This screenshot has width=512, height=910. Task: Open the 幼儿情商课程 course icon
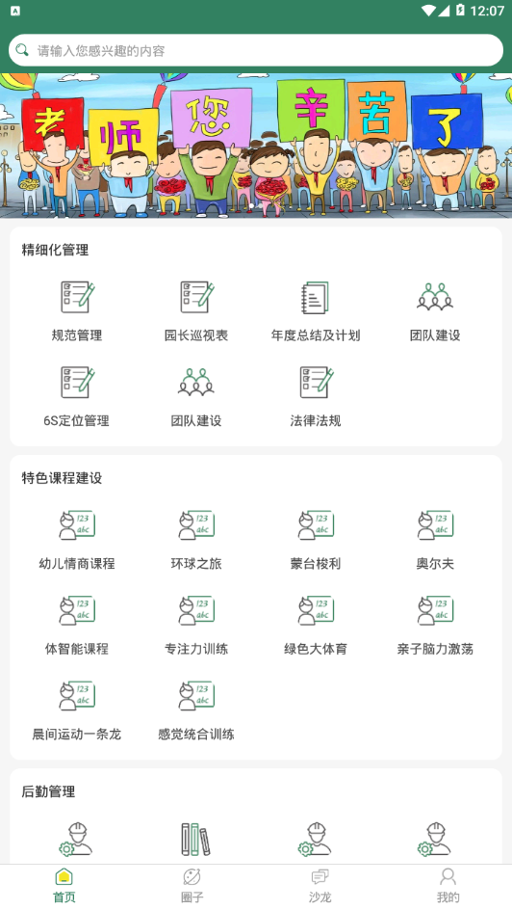click(x=77, y=525)
